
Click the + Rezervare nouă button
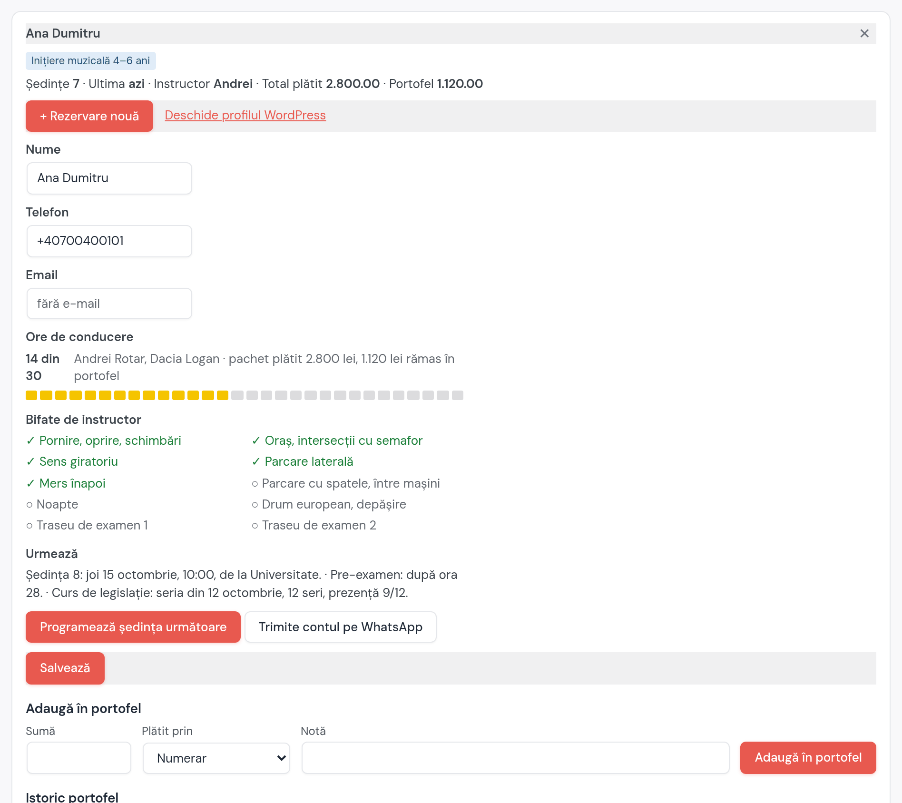point(89,116)
